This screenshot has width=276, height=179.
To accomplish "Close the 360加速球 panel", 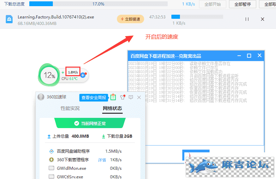I will 139,97.
